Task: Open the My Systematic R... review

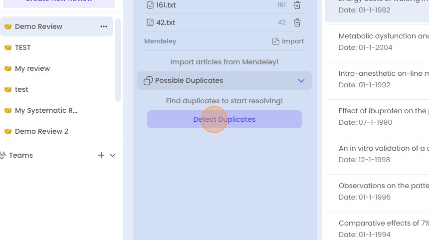Action: pos(46,110)
